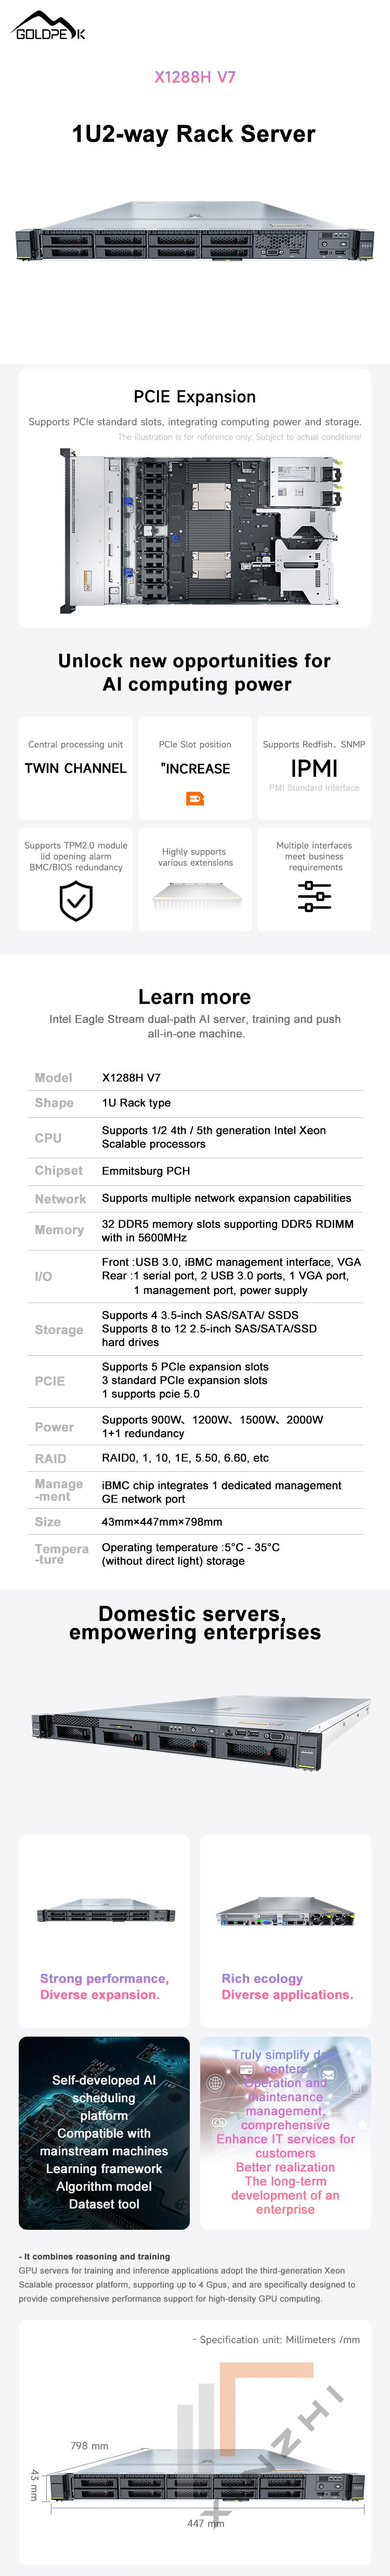Image resolution: width=390 pixels, height=2576 pixels.
Task: Click the GOLDPEAK mountain logo
Action: [48, 26]
